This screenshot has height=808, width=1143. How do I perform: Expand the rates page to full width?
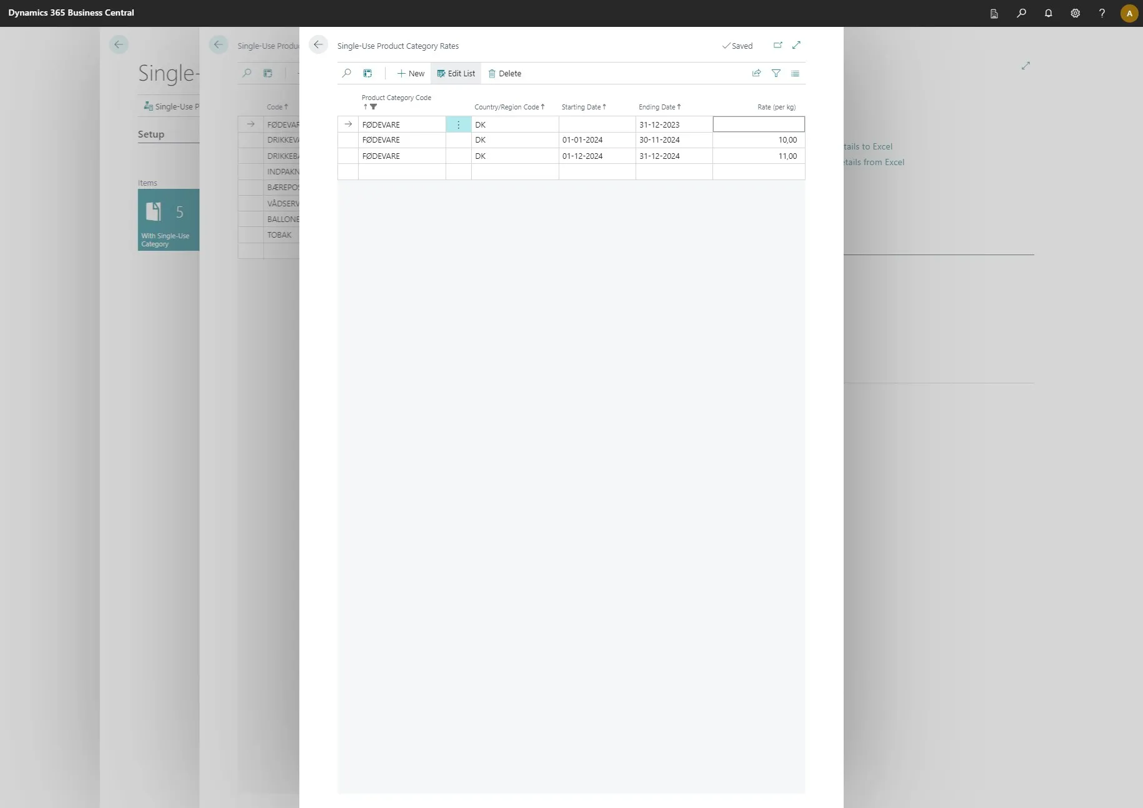pyautogui.click(x=796, y=45)
